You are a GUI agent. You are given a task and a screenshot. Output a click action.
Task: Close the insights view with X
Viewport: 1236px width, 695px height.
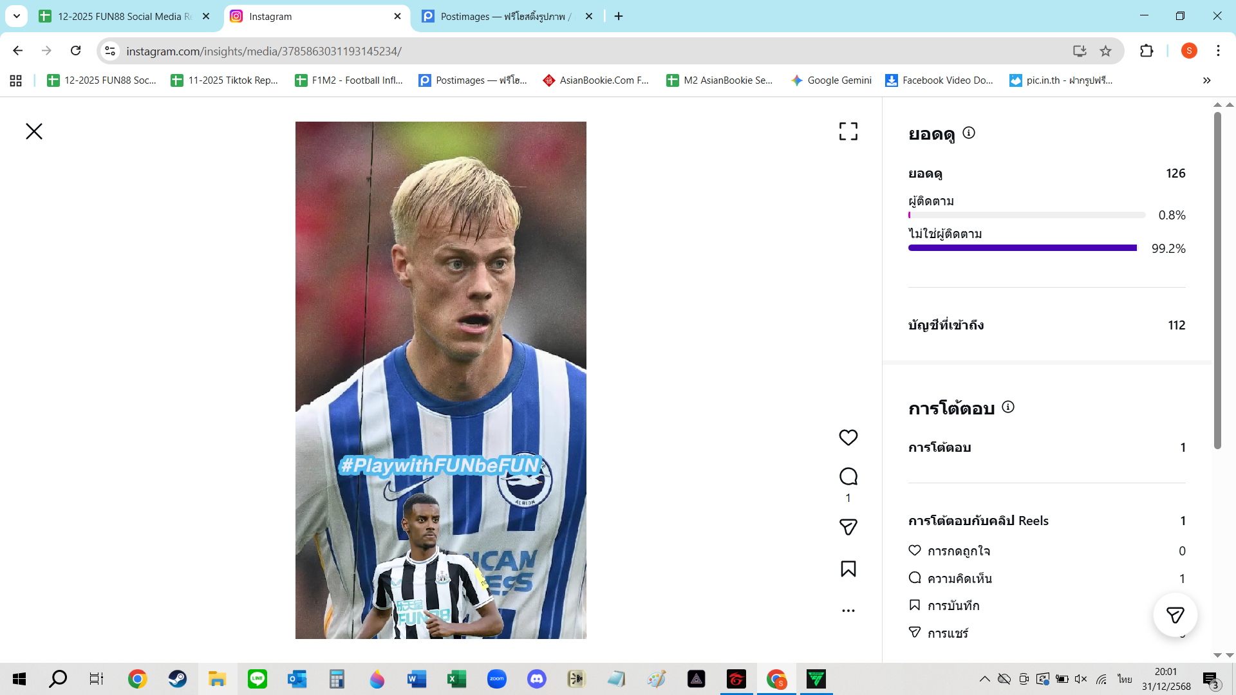(34, 131)
